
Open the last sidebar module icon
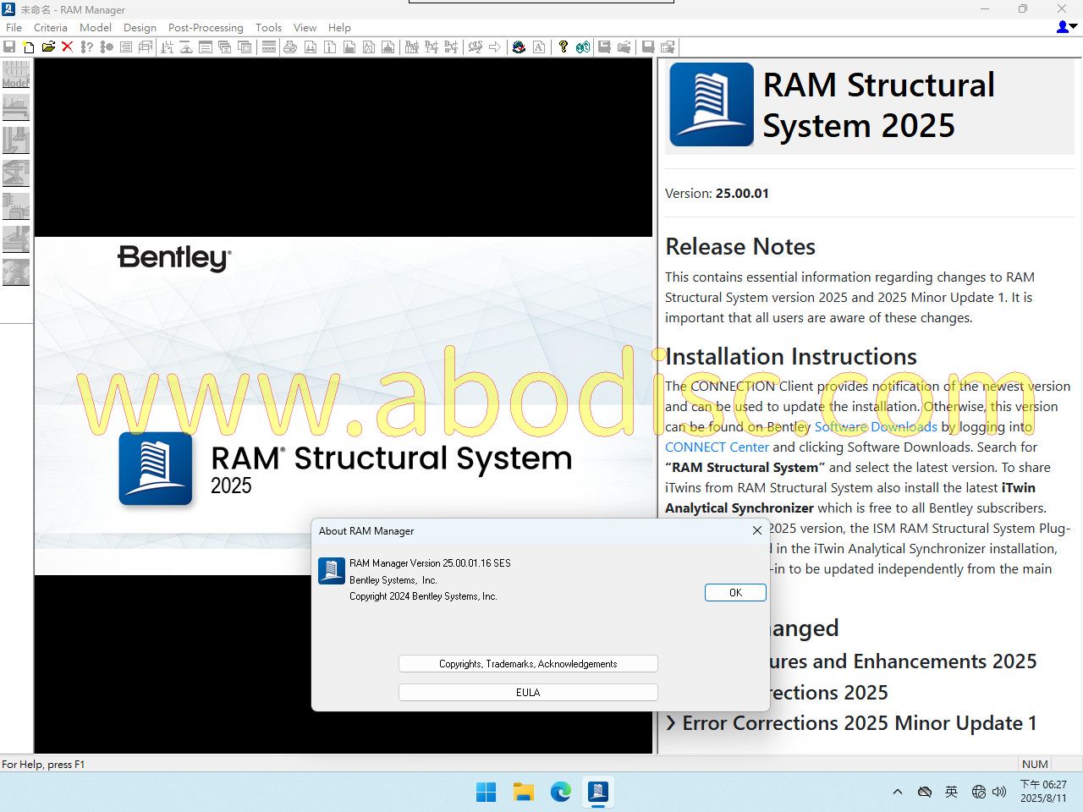click(x=15, y=272)
